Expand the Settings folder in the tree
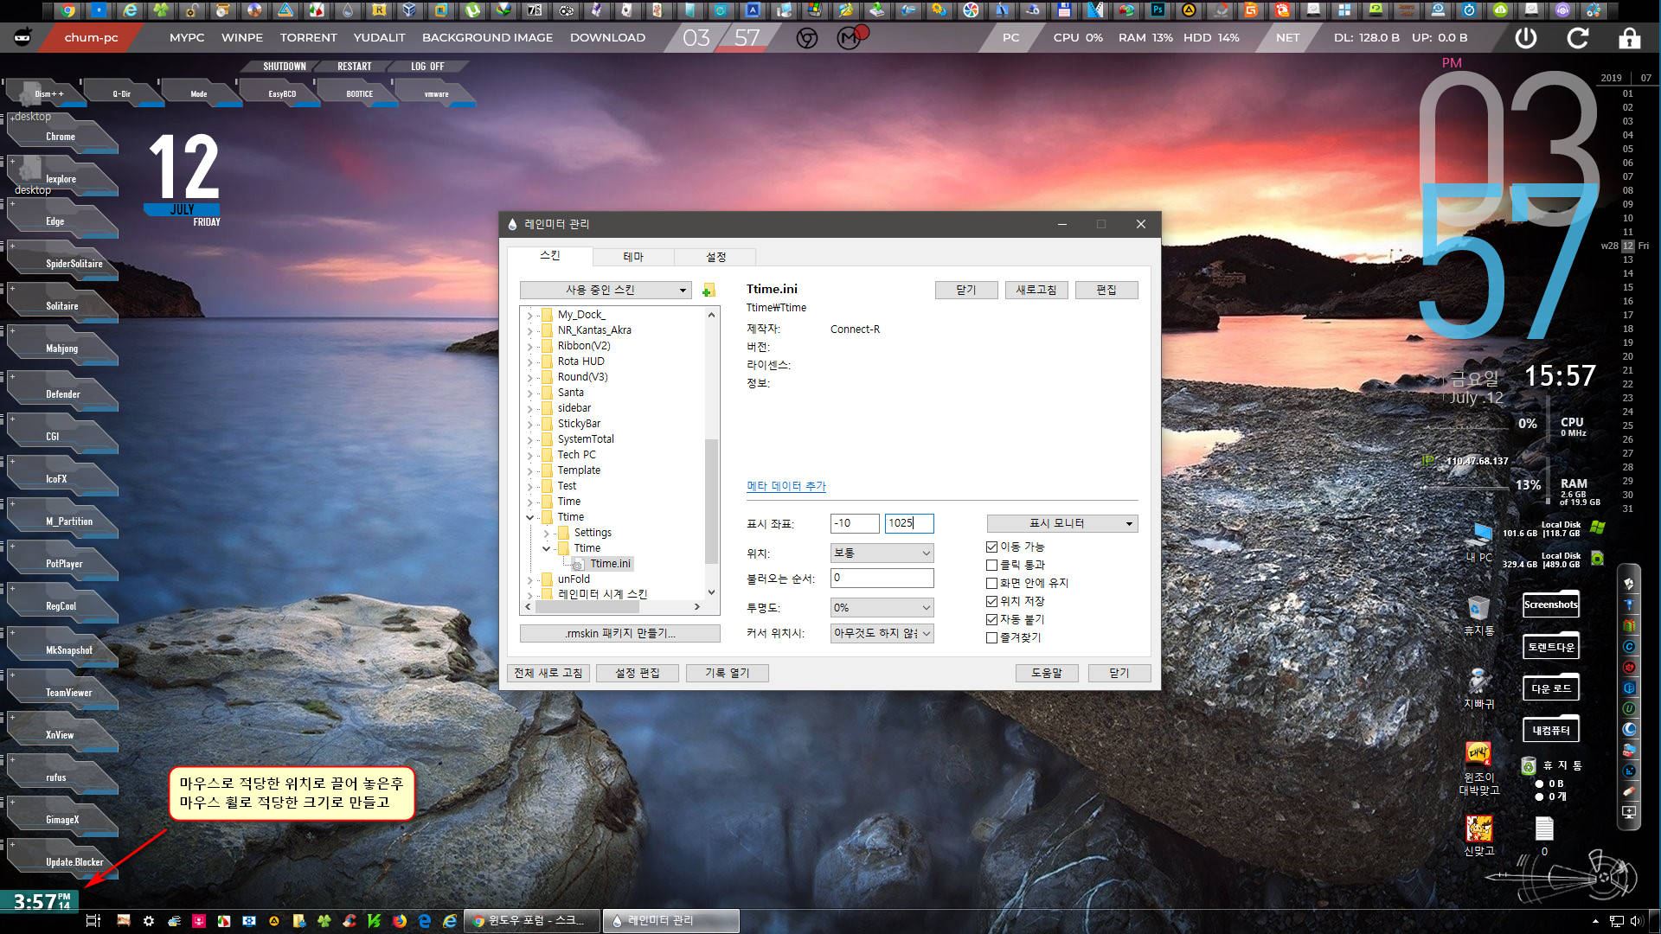1661x934 pixels. coord(546,533)
